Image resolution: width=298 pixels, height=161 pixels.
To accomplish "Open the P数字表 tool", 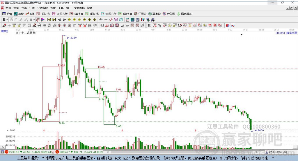I will tap(77, 14).
